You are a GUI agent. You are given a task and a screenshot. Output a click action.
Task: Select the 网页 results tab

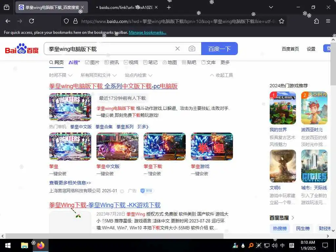(x=56, y=62)
